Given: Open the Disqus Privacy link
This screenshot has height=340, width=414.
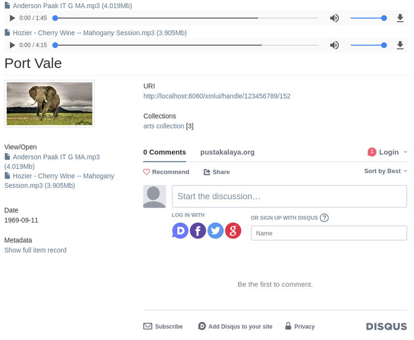Looking at the screenshot, I should coord(300,327).
